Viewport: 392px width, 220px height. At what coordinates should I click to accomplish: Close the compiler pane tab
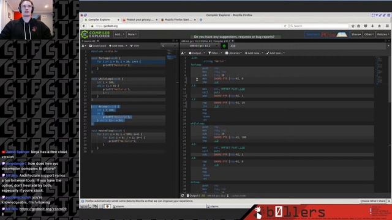pos(233,41)
